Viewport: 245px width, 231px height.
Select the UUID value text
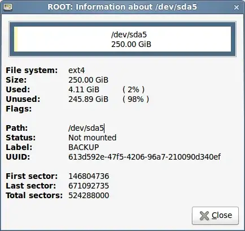click(145, 157)
